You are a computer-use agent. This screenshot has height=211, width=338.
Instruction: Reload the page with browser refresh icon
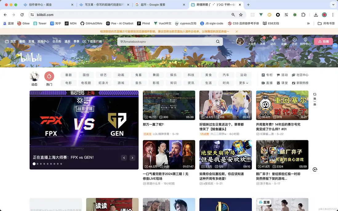[x=22, y=15]
